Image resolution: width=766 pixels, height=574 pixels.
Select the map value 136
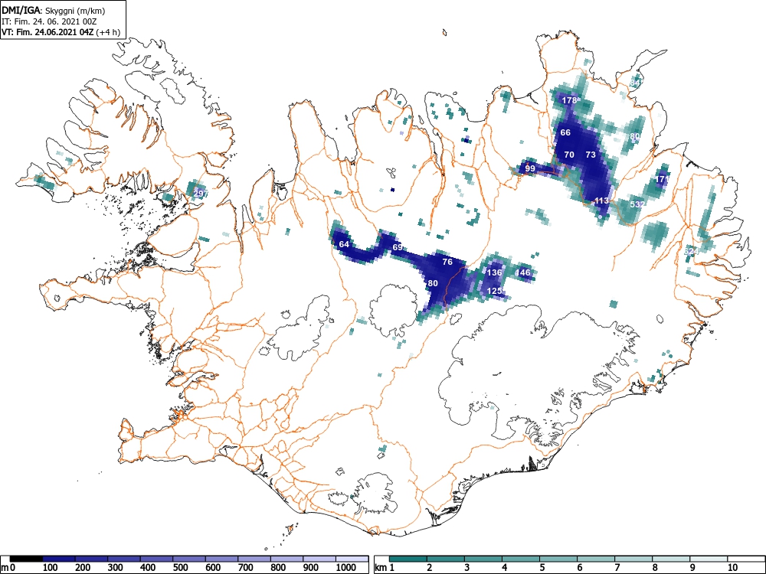[x=494, y=272]
